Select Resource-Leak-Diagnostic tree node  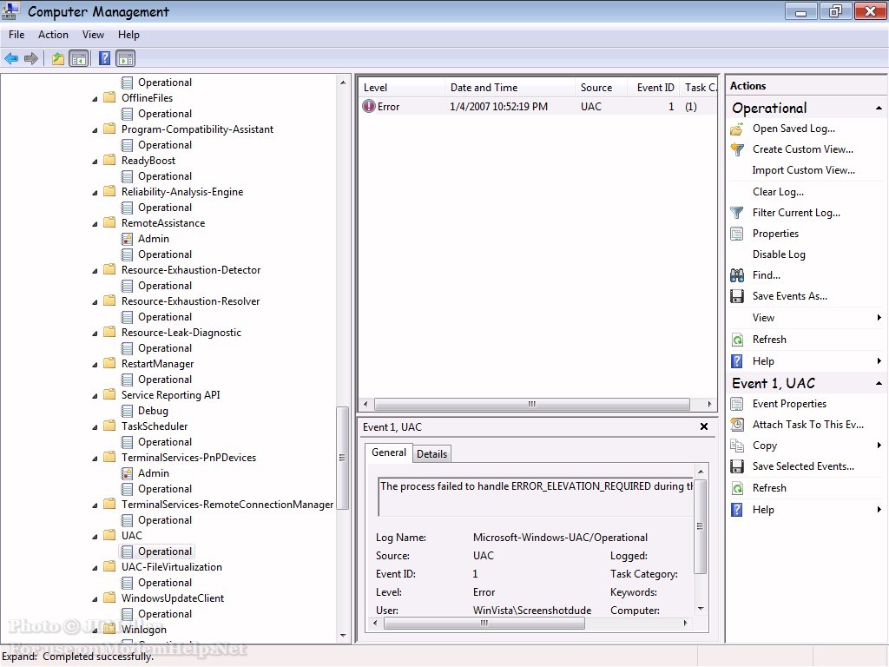click(181, 333)
